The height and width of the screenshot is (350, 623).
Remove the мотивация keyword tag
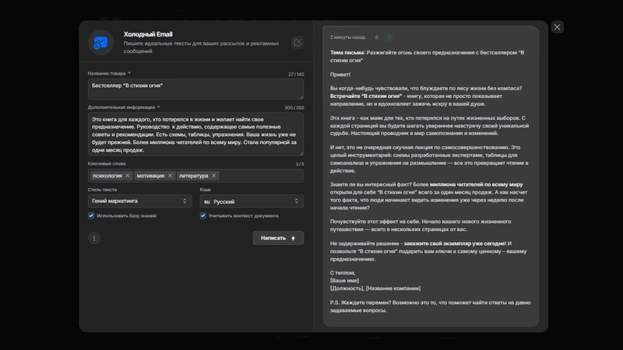click(x=170, y=176)
